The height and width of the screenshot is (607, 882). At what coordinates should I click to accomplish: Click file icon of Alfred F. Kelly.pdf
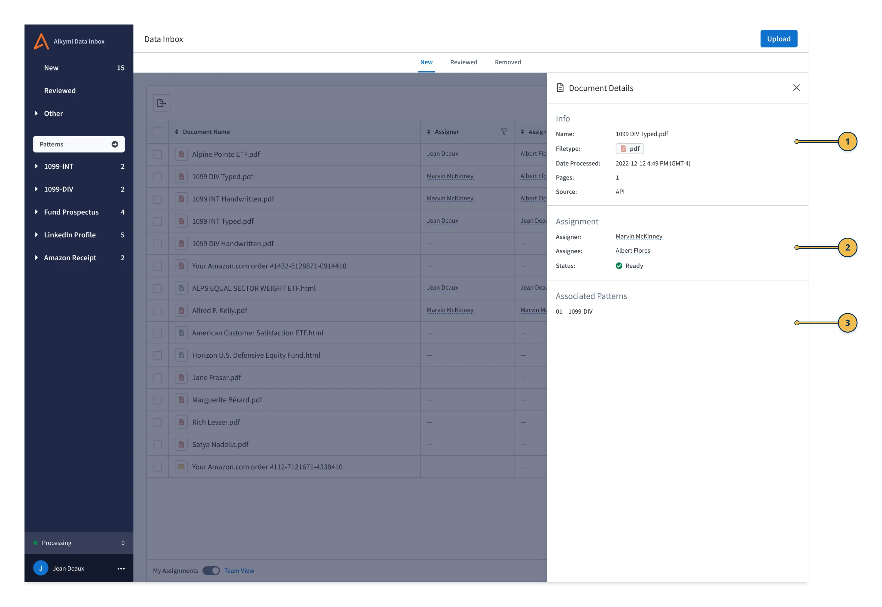[x=181, y=310]
